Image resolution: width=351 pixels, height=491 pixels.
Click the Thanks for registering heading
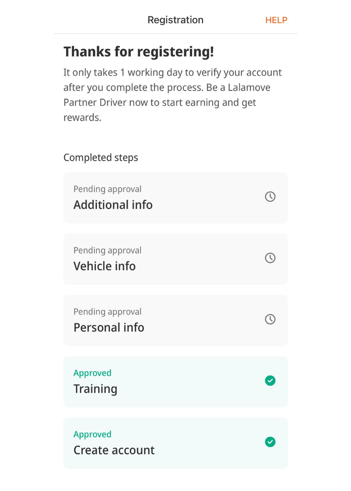click(138, 52)
